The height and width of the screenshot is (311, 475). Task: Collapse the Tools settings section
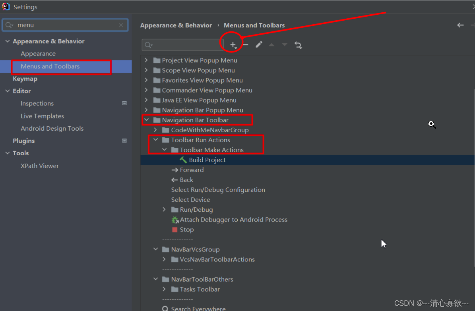coord(8,153)
